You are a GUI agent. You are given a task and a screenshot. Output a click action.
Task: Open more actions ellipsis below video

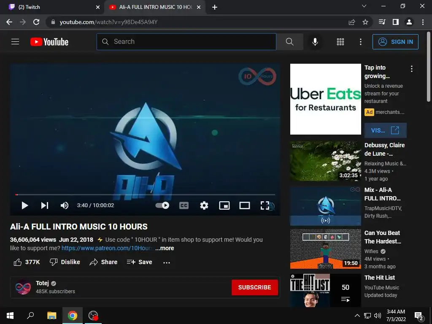tap(166, 262)
